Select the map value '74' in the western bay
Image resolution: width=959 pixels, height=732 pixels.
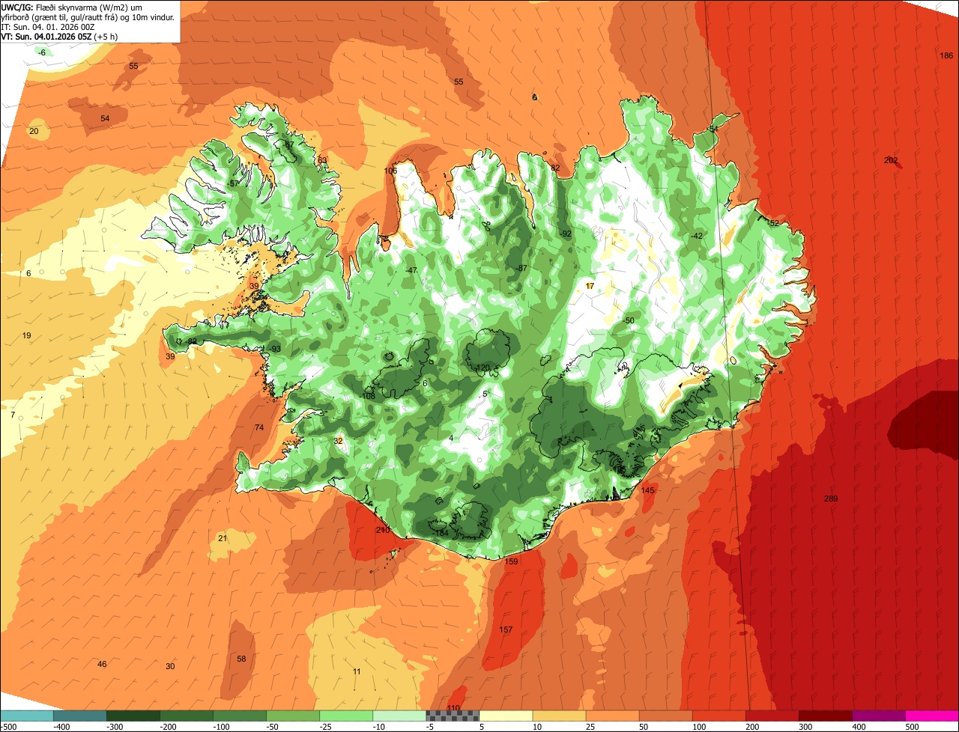click(259, 428)
